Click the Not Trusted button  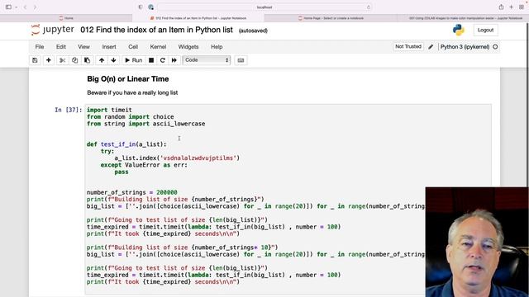[408, 46]
